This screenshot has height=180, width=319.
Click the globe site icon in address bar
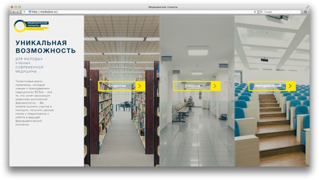(30, 12)
